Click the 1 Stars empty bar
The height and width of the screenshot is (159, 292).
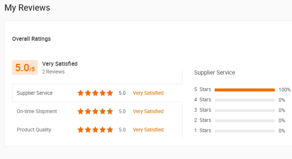click(x=244, y=131)
